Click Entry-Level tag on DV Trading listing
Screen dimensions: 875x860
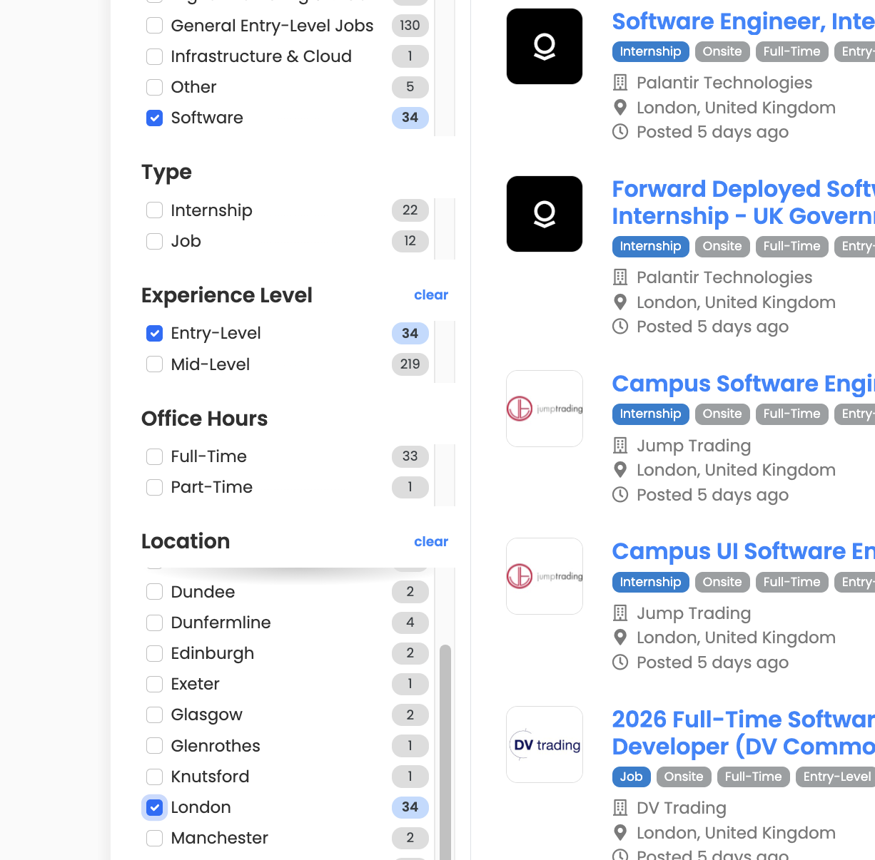pyautogui.click(x=835, y=777)
